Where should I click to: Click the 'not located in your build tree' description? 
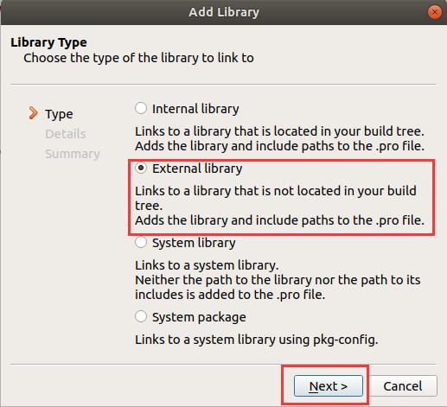point(276,198)
